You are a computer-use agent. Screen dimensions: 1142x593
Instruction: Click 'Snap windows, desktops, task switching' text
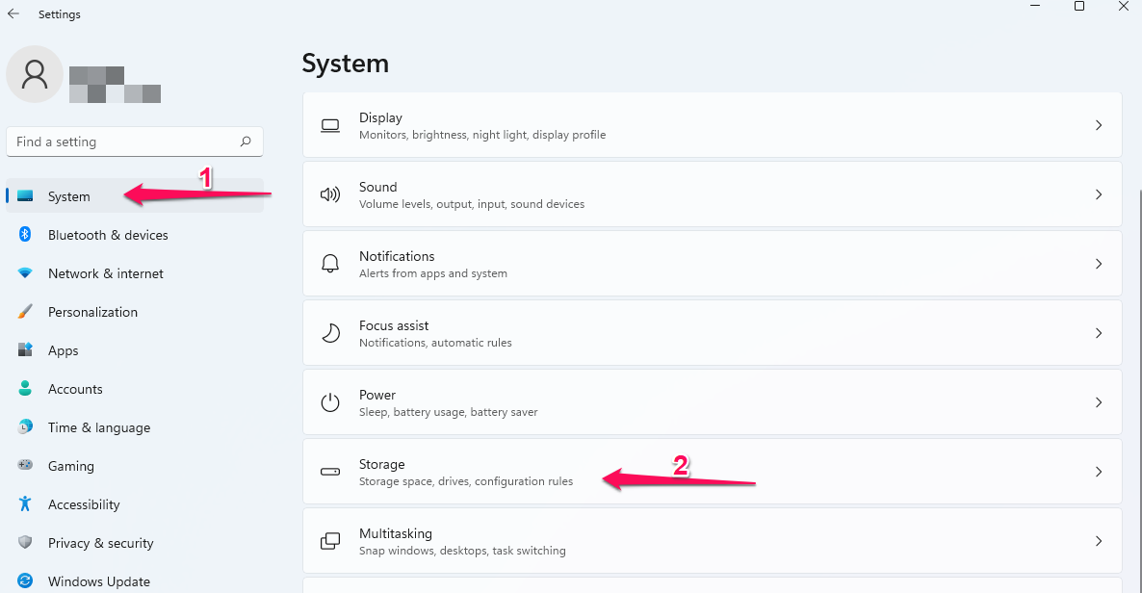[x=462, y=551]
